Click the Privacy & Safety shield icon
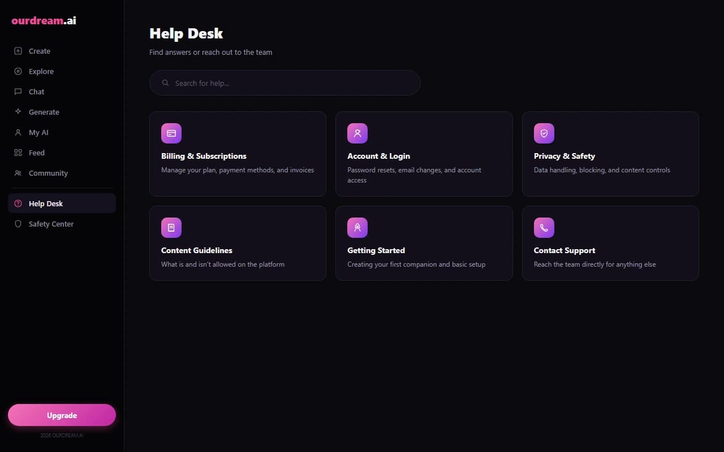 [544, 133]
